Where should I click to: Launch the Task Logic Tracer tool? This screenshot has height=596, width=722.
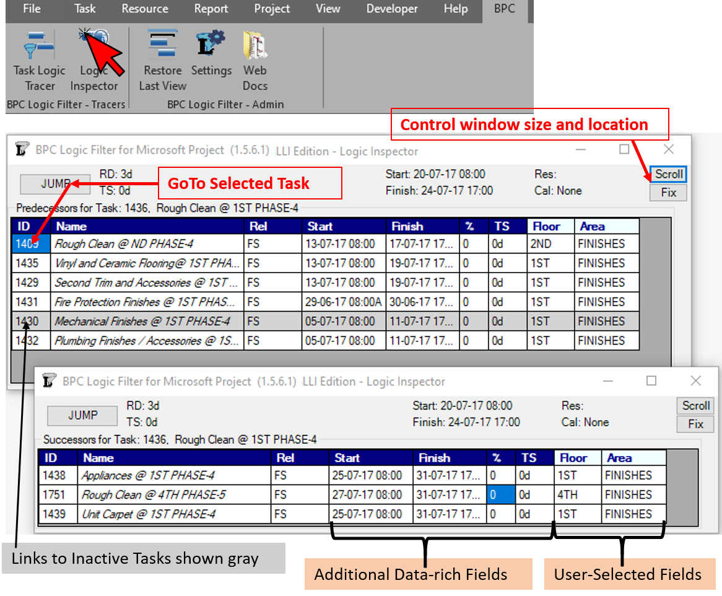click(x=39, y=60)
